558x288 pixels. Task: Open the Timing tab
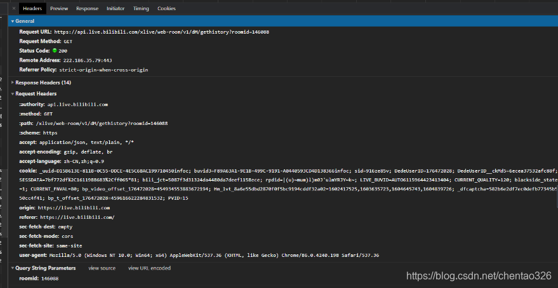[141, 8]
